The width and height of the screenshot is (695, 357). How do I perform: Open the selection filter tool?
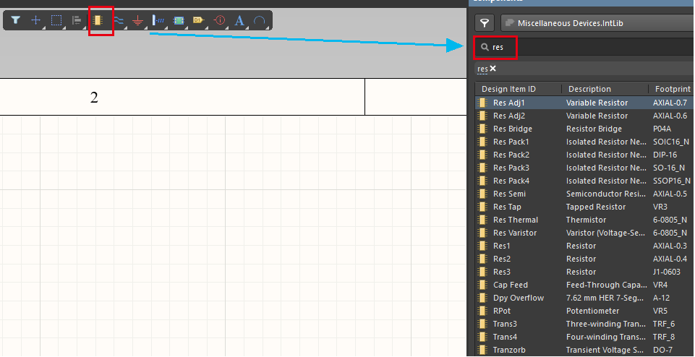point(15,20)
